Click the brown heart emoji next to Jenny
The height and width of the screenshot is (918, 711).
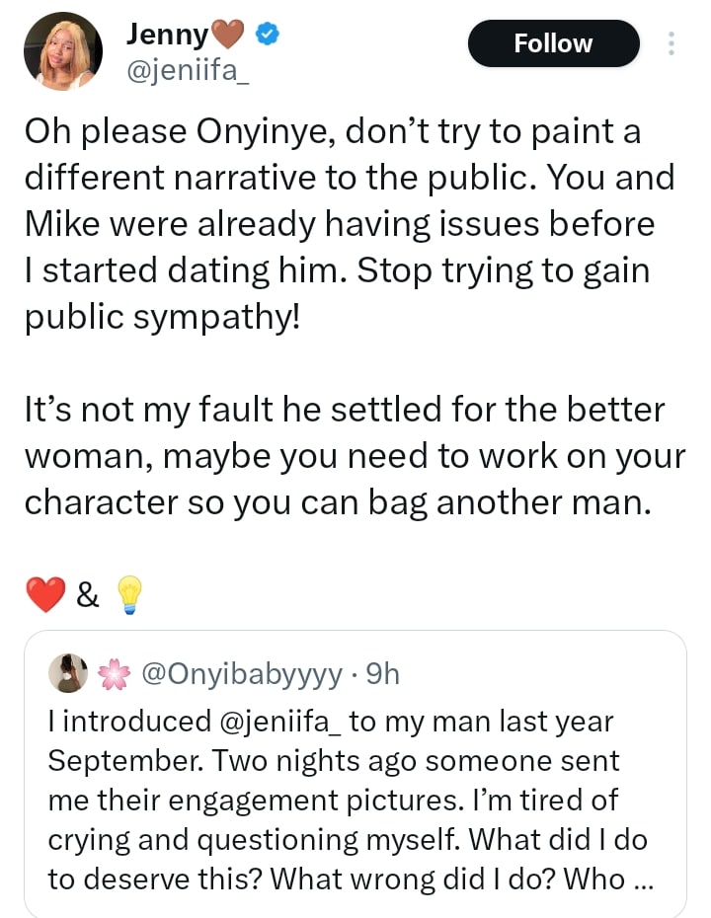click(x=232, y=37)
